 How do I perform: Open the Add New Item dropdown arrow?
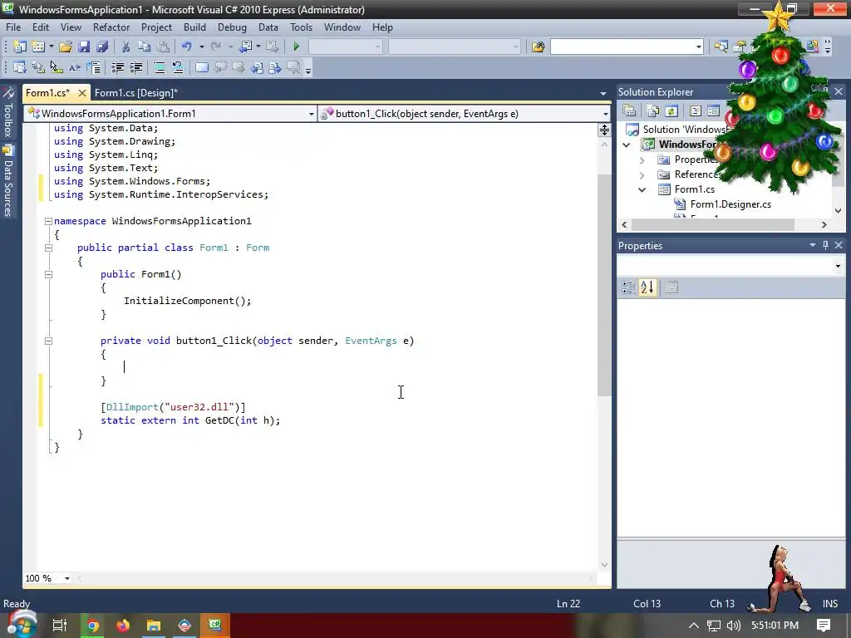[51, 47]
